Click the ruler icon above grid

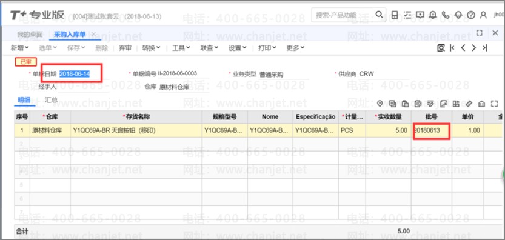pyautogui.click(x=469, y=104)
